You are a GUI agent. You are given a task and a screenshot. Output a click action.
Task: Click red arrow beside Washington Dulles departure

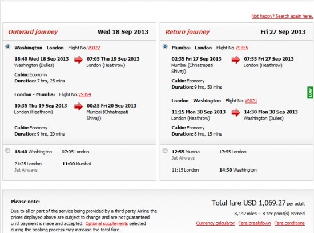[78, 60]
